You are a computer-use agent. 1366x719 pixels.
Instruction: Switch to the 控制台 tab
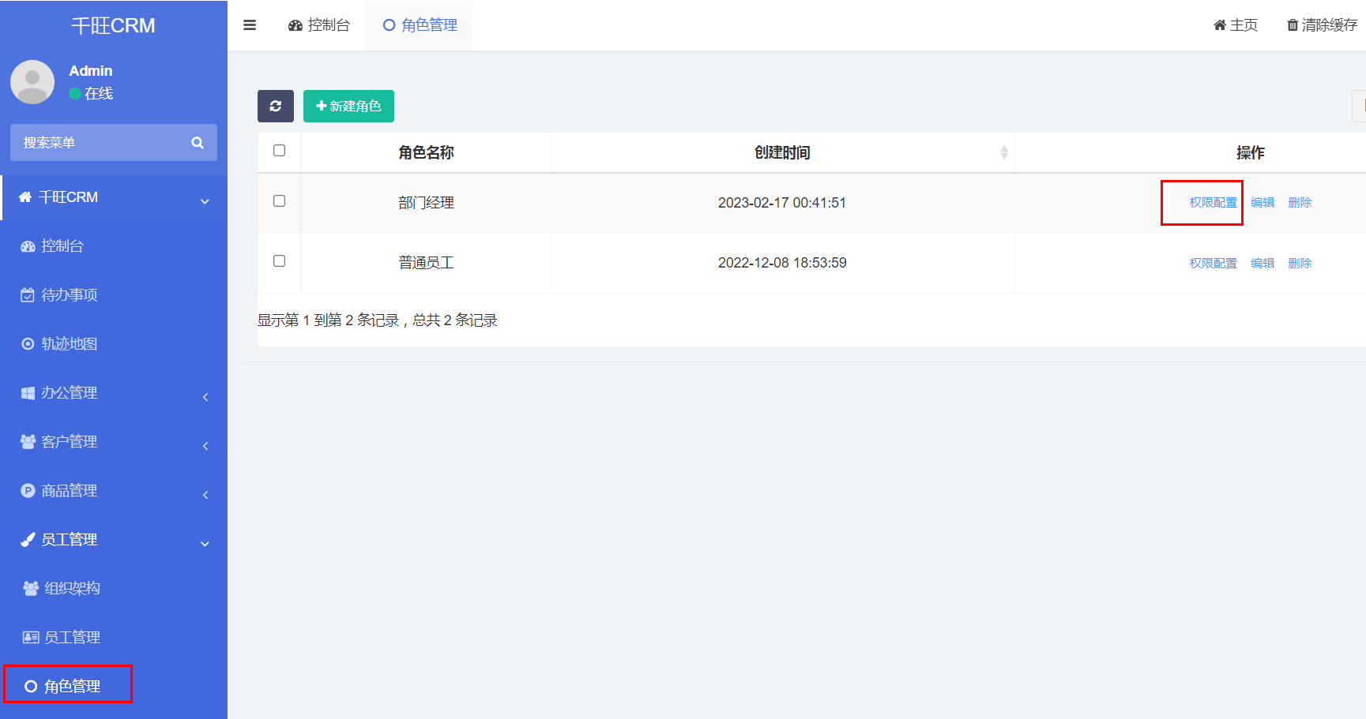(319, 25)
